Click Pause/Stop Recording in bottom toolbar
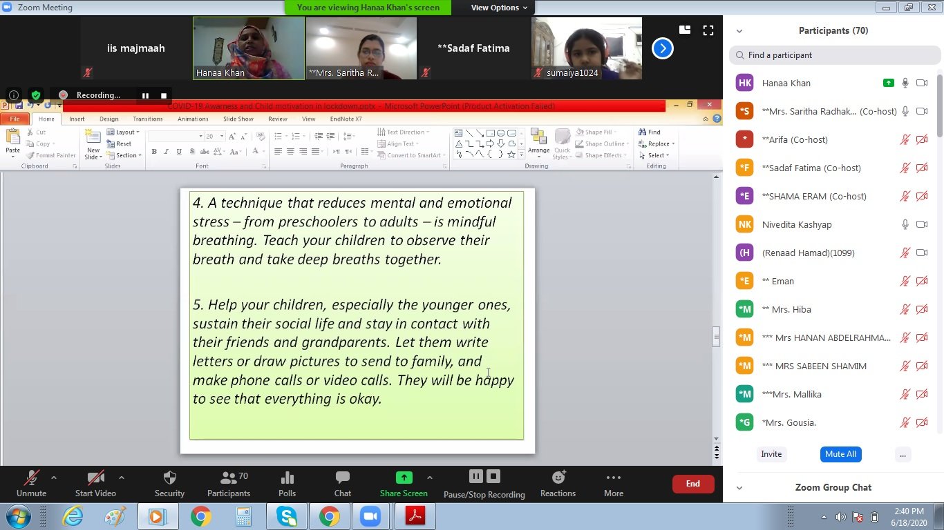Viewport: 944px width, 530px height. pyautogui.click(x=484, y=484)
